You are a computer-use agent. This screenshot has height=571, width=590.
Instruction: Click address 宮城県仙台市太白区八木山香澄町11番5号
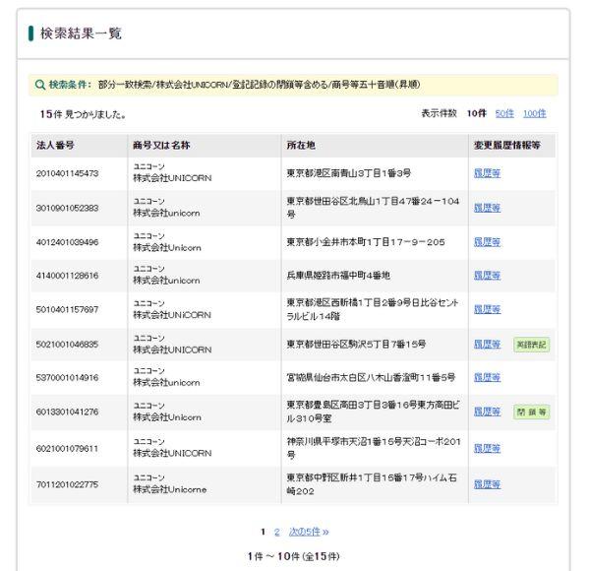[371, 377]
